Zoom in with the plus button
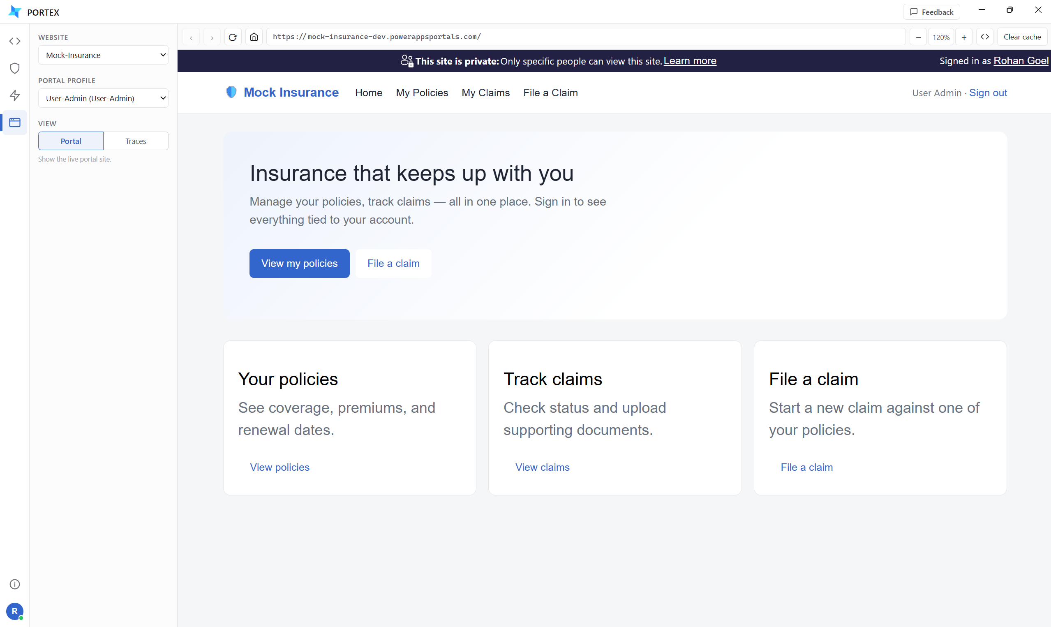 (964, 37)
